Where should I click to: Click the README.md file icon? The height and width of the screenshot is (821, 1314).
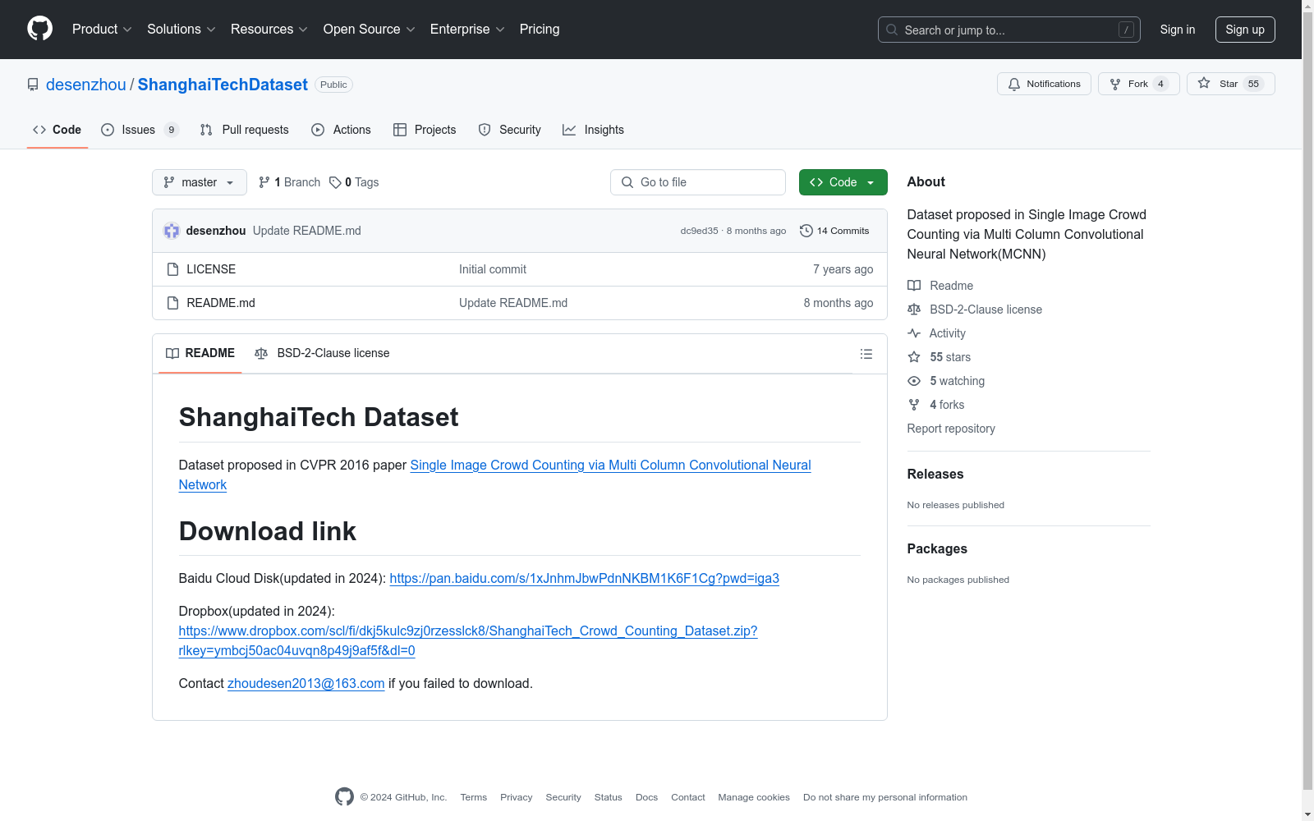tap(172, 303)
